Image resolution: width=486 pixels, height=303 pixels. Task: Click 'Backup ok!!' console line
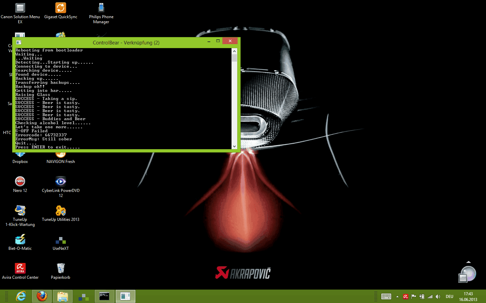tap(30, 87)
